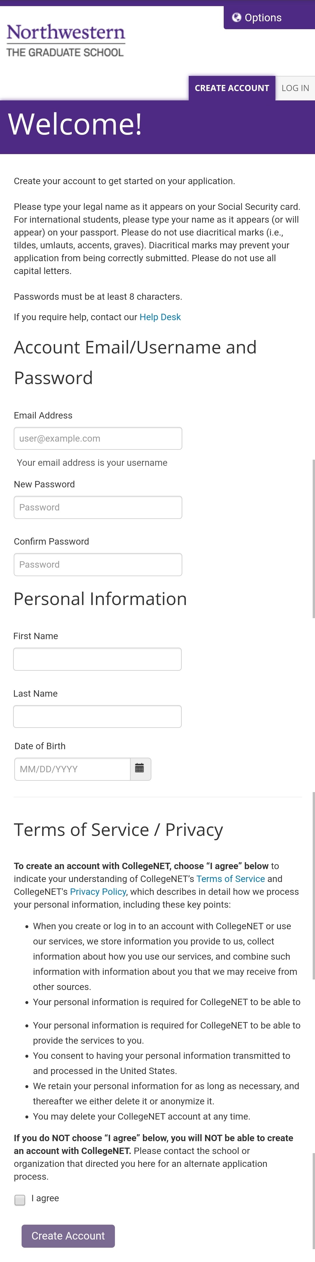Viewport: 315px width, 1262px height.
Task: Click the page scrollbar on right edge
Action: (313, 539)
